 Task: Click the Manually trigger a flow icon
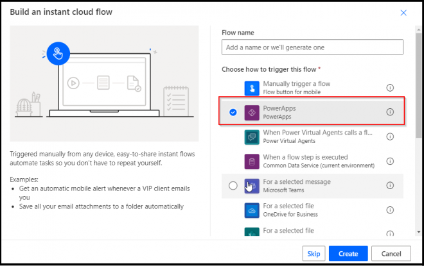(252, 88)
